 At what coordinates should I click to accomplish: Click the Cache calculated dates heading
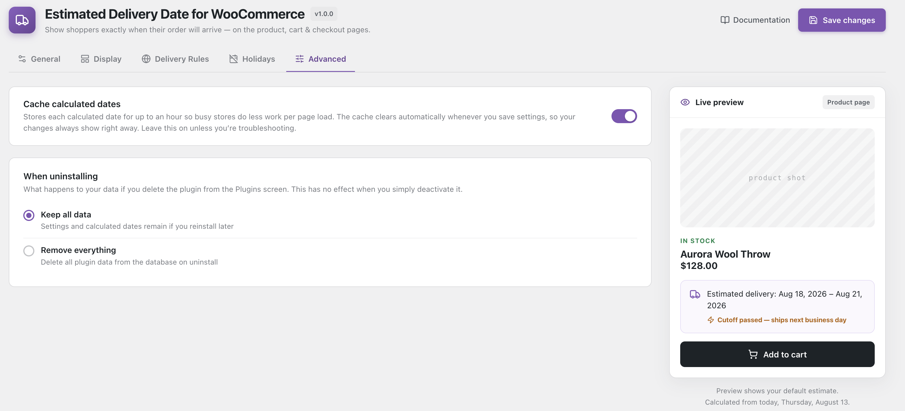72,104
